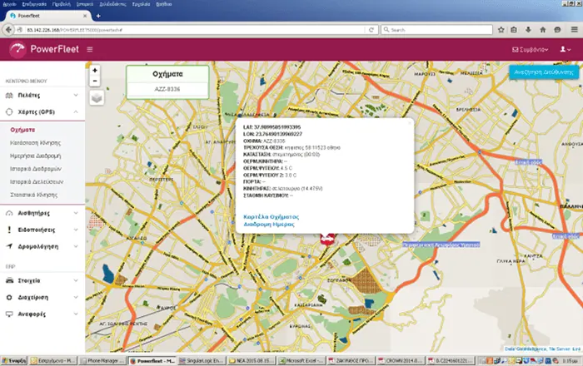Zoom in the map with plus button
The height and width of the screenshot is (366, 583).
click(95, 70)
